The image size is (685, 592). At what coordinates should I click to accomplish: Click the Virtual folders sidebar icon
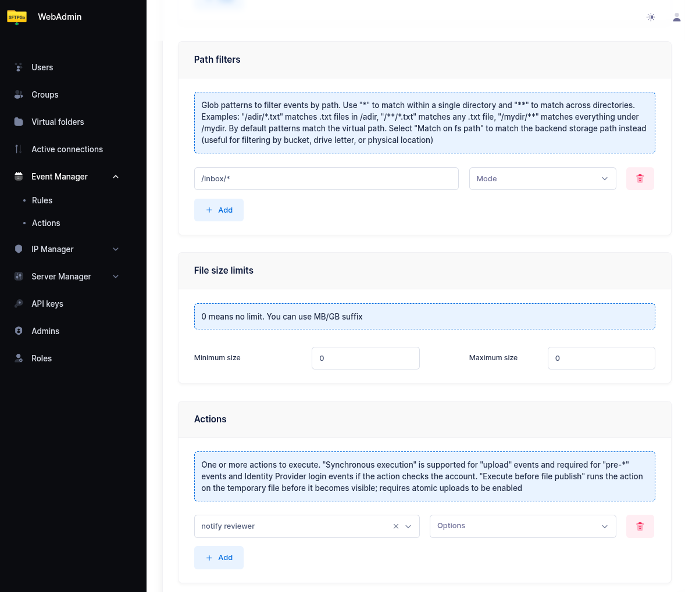click(x=19, y=122)
